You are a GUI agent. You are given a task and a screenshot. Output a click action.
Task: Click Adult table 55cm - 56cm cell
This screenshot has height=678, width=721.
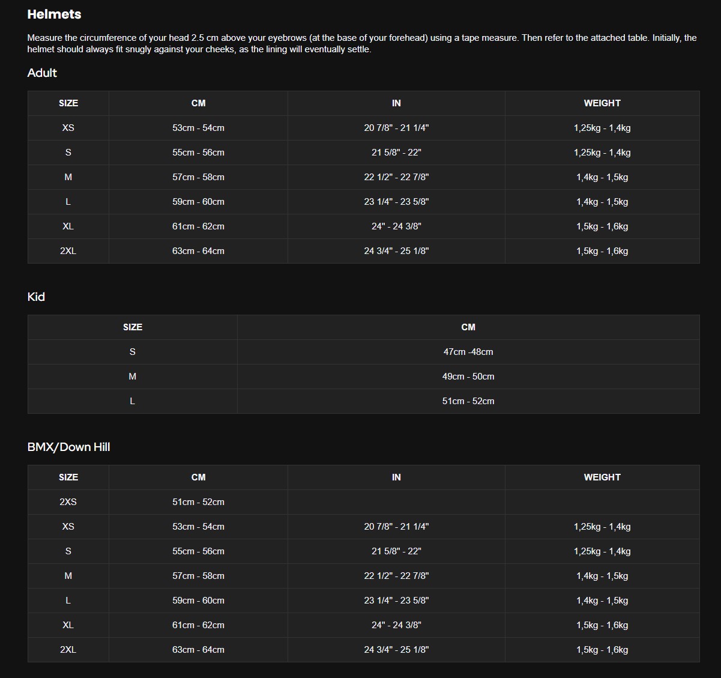[x=198, y=153]
